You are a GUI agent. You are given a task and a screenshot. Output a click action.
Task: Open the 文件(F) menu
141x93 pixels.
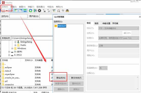coord(5,7)
